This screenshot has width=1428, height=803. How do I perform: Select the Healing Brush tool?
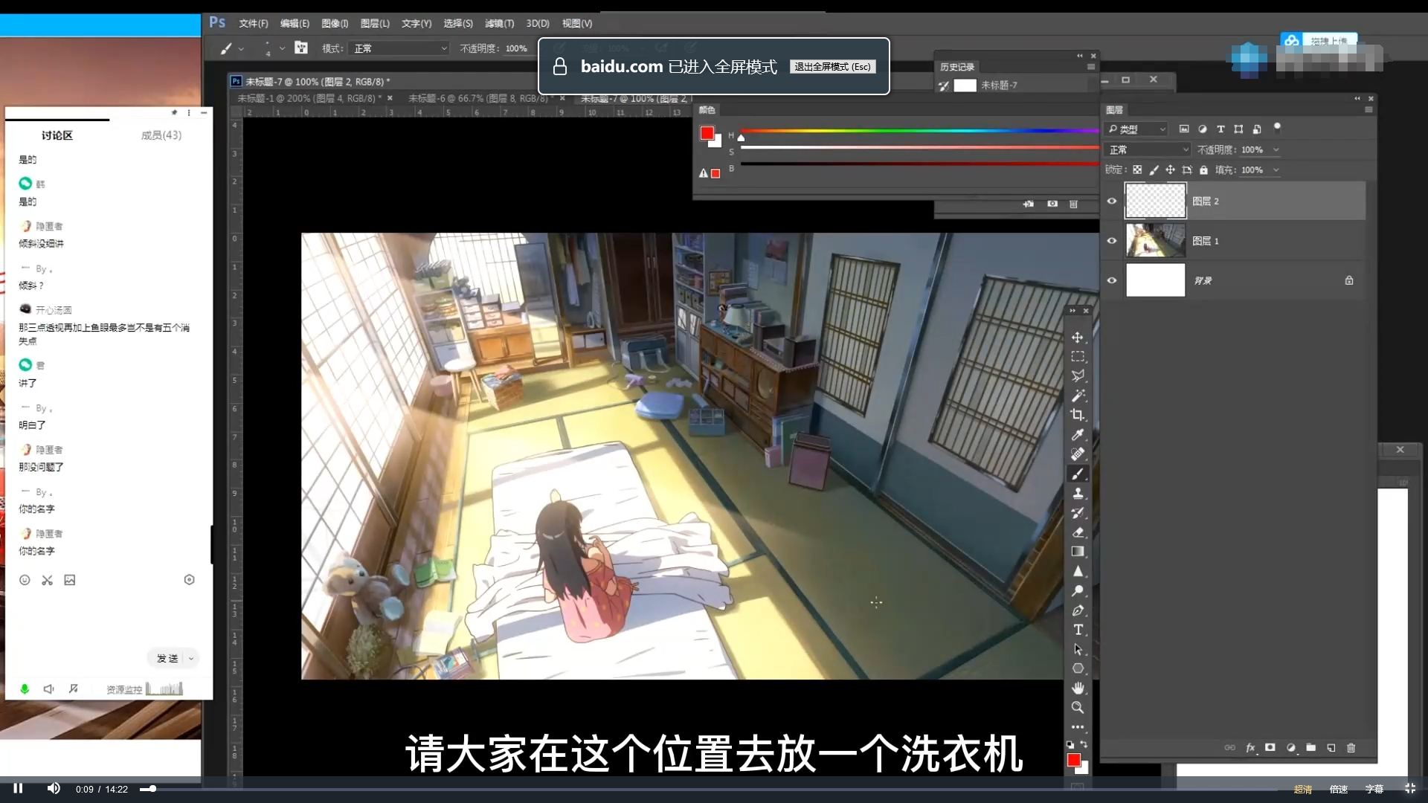[1077, 454]
